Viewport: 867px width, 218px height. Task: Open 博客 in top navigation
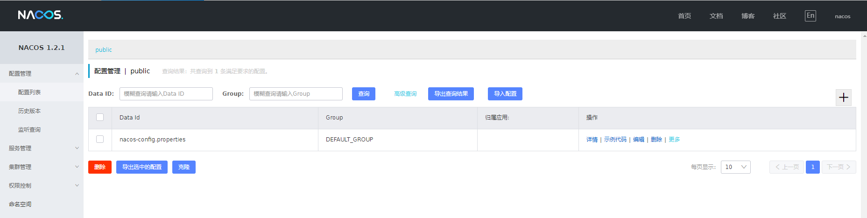[748, 16]
